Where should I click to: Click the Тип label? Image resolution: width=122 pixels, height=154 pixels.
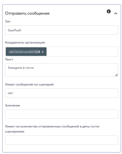pos(8,21)
